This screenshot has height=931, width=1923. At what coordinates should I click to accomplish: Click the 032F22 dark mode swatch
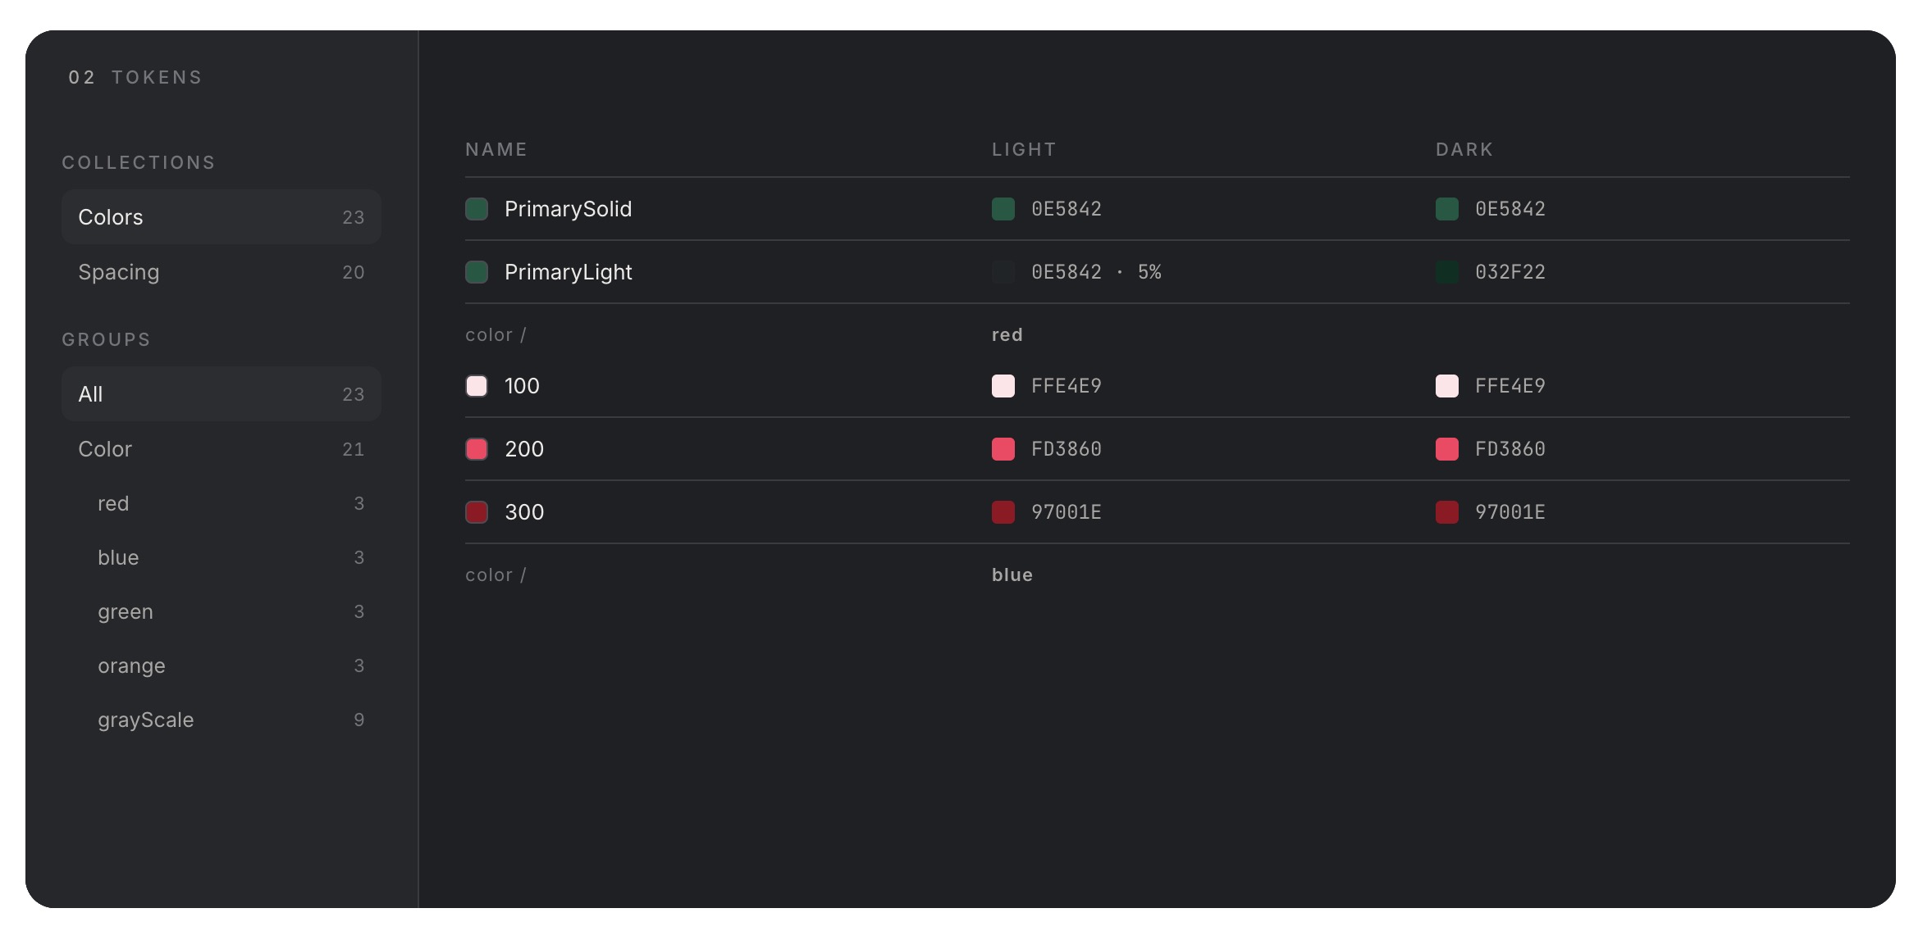tap(1447, 272)
